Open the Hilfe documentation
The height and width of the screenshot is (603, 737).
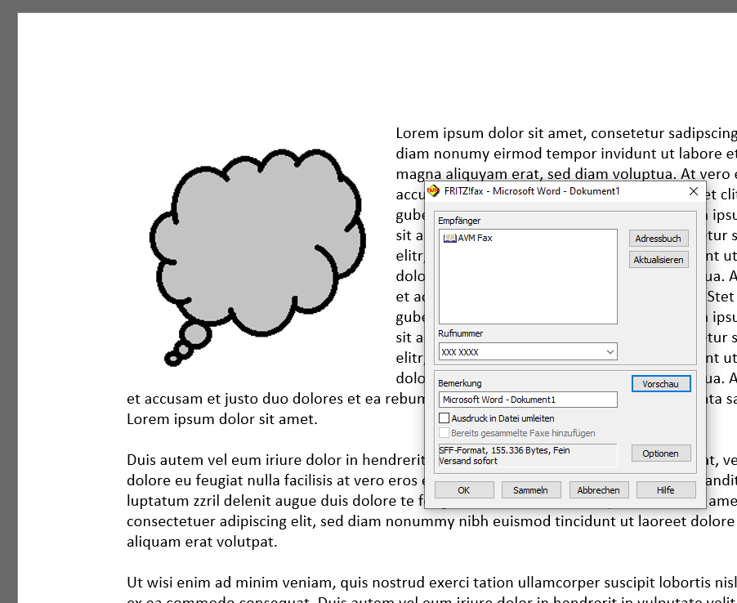(x=666, y=489)
